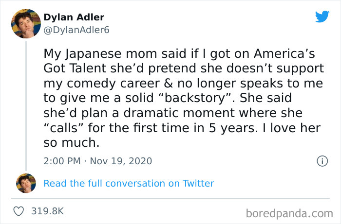The image size is (341, 224).
Task: Click small avatar beside conversation link
Action: (26, 183)
